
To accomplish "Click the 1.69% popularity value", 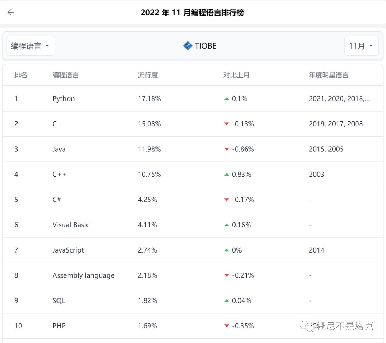I will [x=148, y=326].
